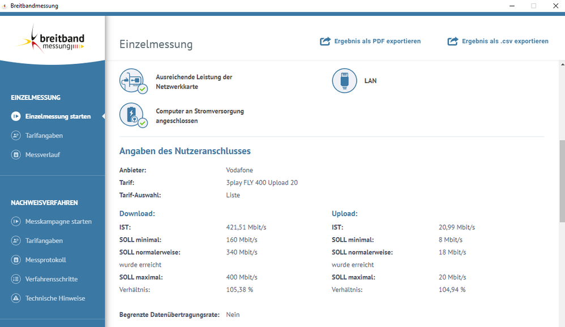This screenshot has height=327, width=565.
Task: Click upload value '20 Mbit/s'
Action: (x=452, y=277)
